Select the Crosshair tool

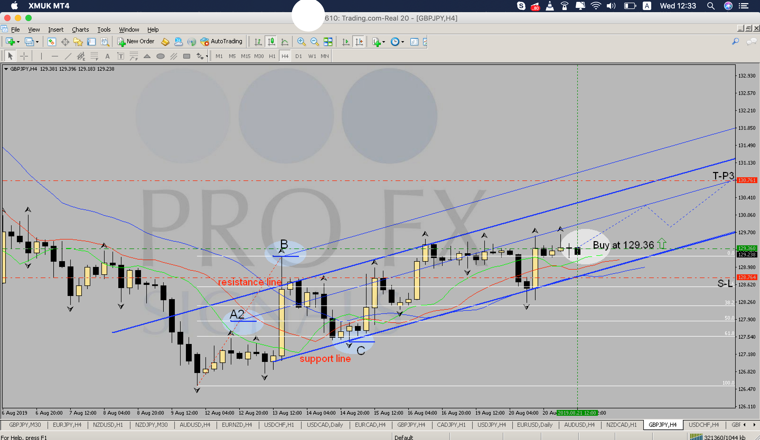click(24, 56)
